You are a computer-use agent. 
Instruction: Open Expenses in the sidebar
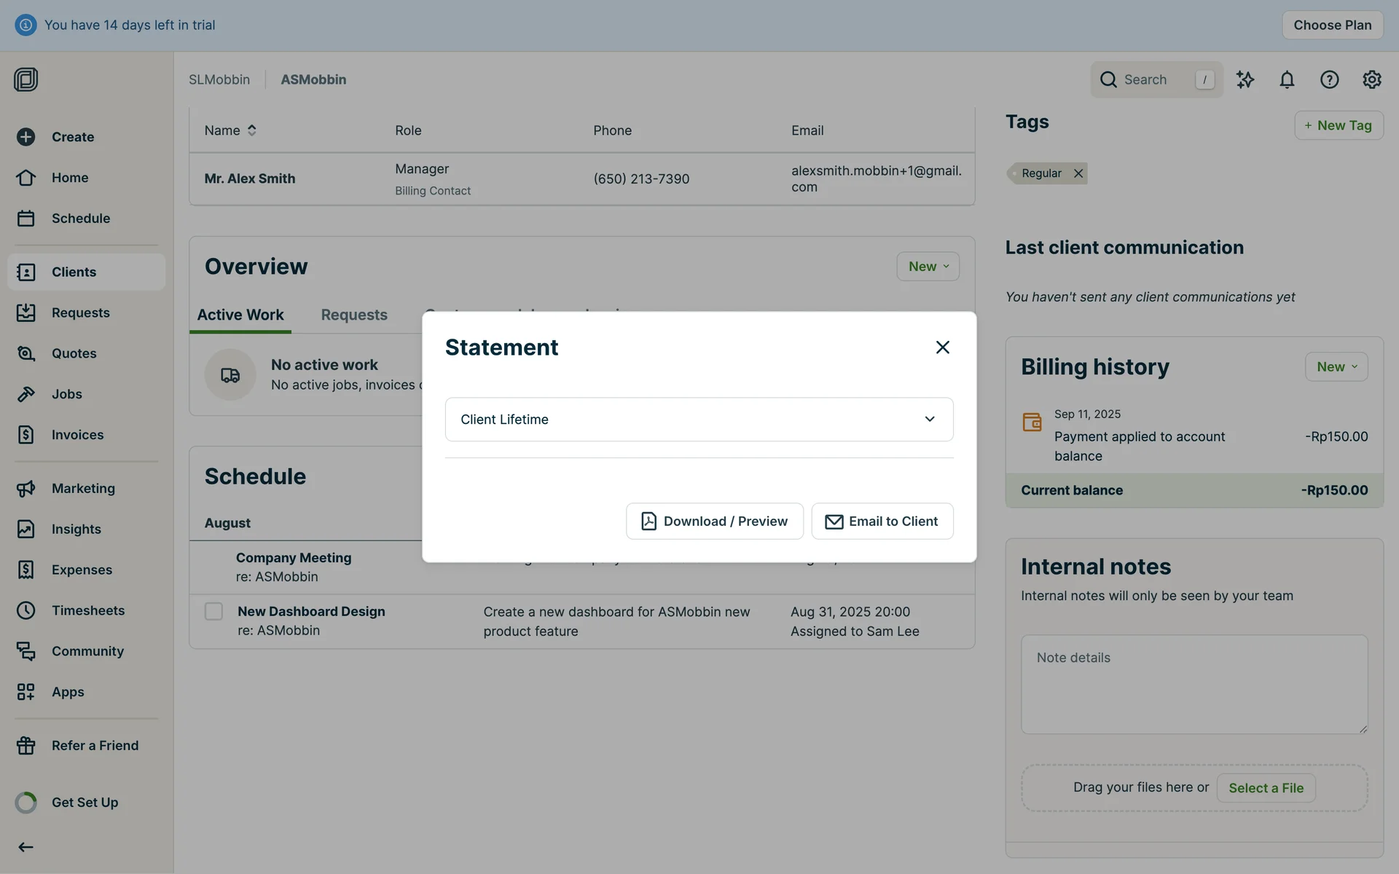tap(82, 570)
